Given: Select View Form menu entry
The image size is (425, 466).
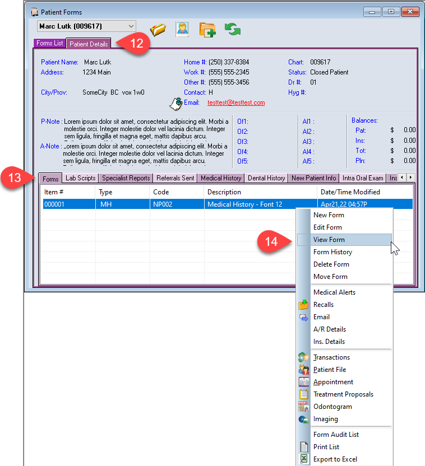Looking at the screenshot, I should pyautogui.click(x=344, y=240).
